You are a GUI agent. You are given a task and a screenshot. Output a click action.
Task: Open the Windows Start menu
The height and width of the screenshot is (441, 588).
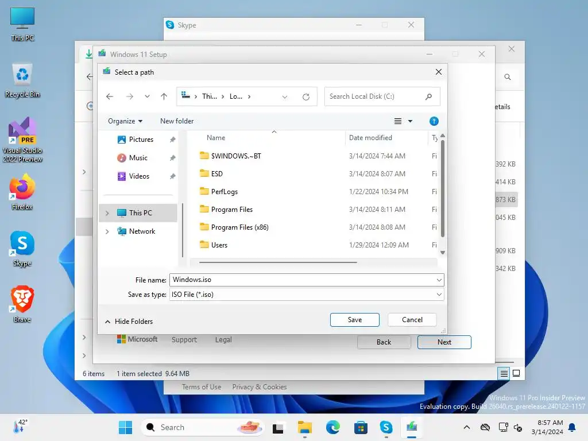(x=125, y=427)
